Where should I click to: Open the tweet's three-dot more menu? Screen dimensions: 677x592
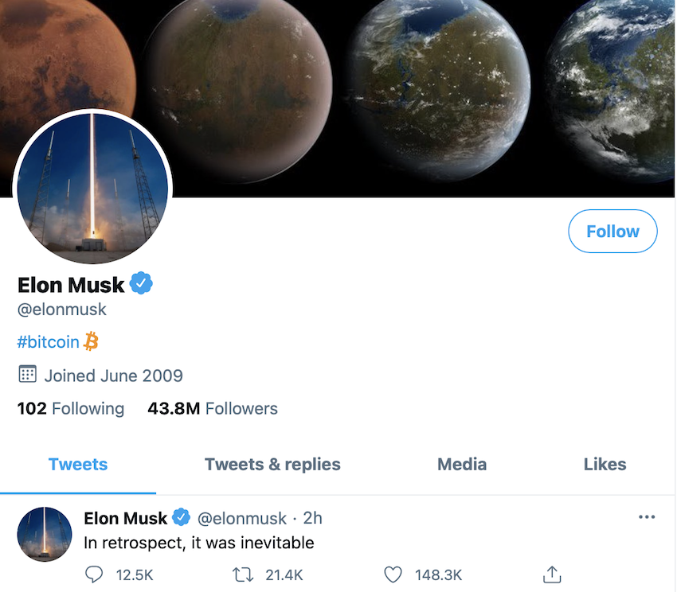click(647, 517)
